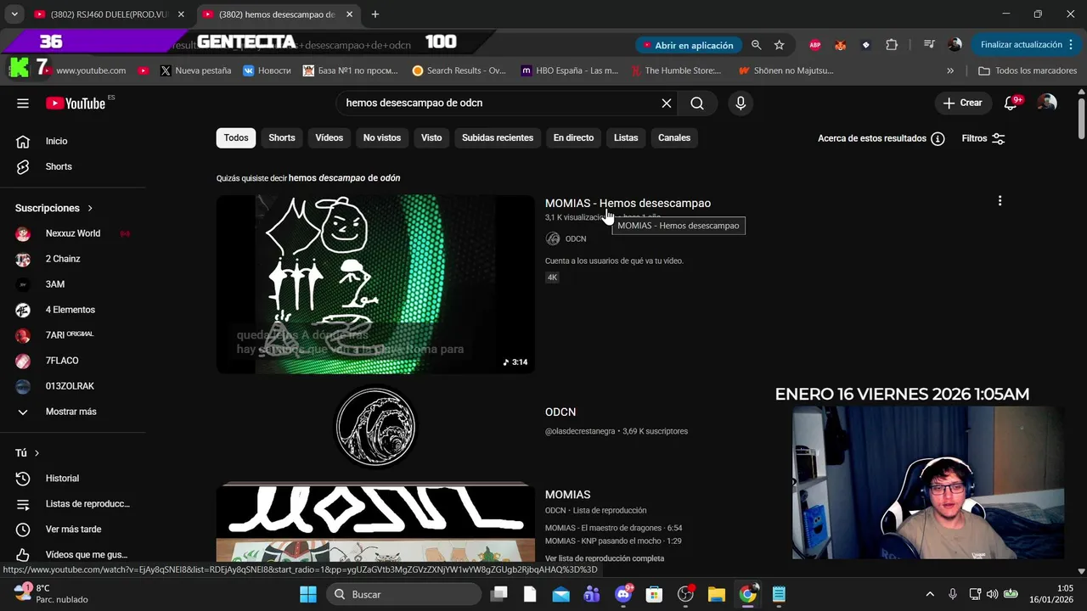Open the account avatar menu
The height and width of the screenshot is (611, 1087).
point(1047,103)
